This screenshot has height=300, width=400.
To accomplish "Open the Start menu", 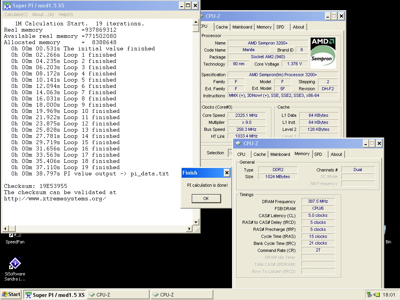I will tap(11, 295).
